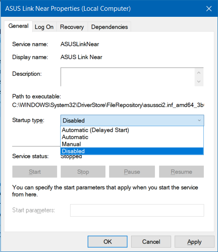Image resolution: width=218 pixels, height=252 pixels.
Task: Dismiss dialog with Cancel button
Action: (x=151, y=242)
